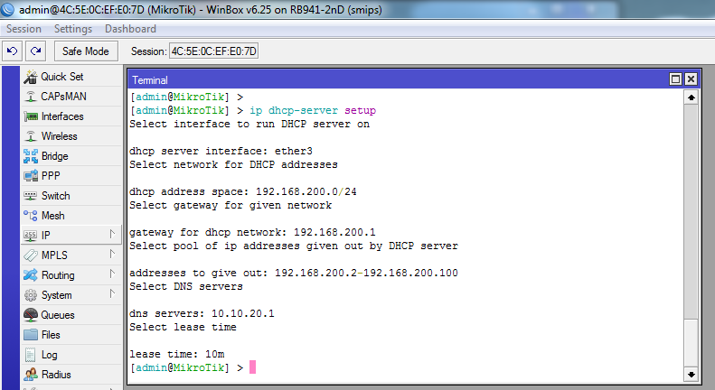Click address pool '192.168.200.2-192.168.200.100' text
Image resolution: width=715 pixels, height=390 pixels.
coord(366,273)
